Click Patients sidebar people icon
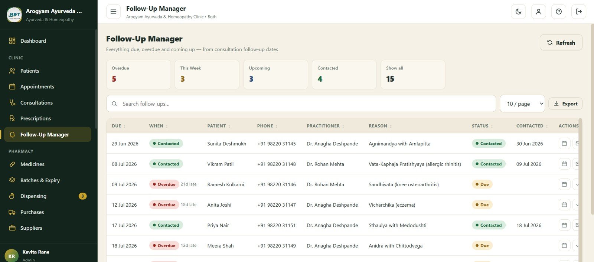Screen dimensions: 594x262 (x=12, y=71)
